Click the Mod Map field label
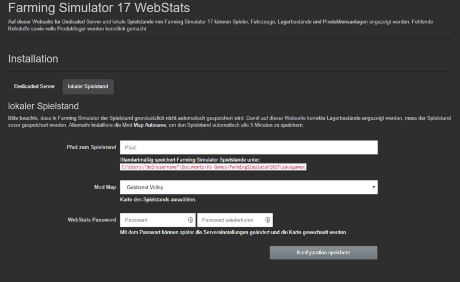Image resolution: width=460 pixels, height=282 pixels. (x=105, y=188)
